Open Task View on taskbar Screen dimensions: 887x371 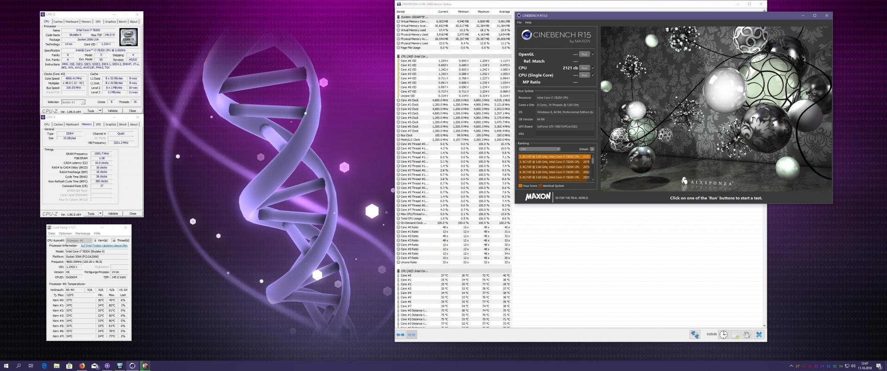(x=31, y=366)
